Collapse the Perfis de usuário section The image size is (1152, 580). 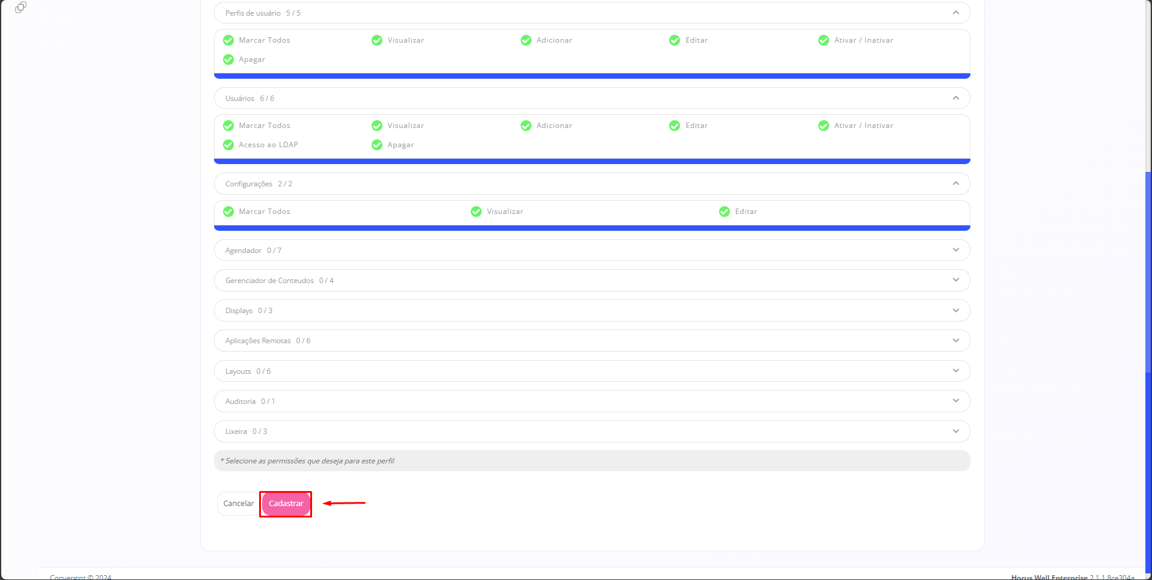coord(955,13)
